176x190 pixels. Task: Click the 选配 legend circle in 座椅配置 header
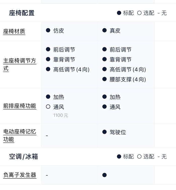tap(139, 13)
